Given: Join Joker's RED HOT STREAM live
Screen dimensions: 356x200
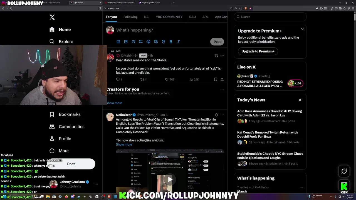Looking at the screenshot, I should click(260, 84).
